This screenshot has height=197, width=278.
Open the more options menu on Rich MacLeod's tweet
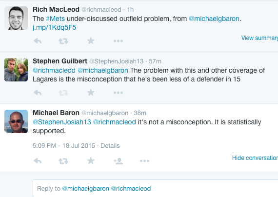tap(118, 41)
